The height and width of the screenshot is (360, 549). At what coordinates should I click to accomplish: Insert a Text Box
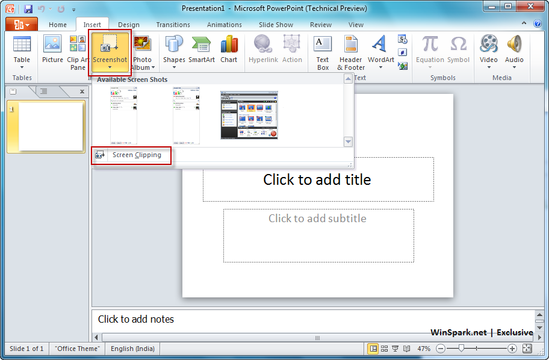(x=323, y=52)
